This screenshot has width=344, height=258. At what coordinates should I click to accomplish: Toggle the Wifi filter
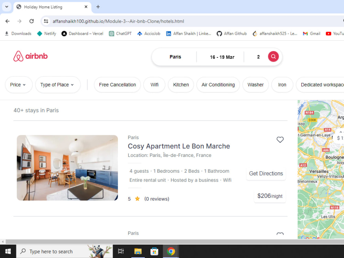(154, 85)
